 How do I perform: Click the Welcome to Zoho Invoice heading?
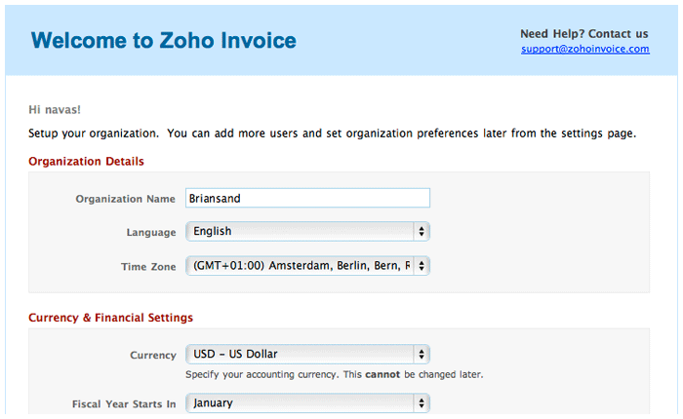pos(163,41)
